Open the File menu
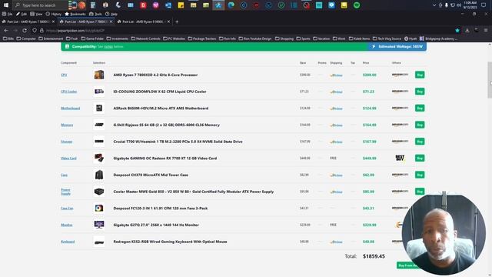 pos(7,14)
